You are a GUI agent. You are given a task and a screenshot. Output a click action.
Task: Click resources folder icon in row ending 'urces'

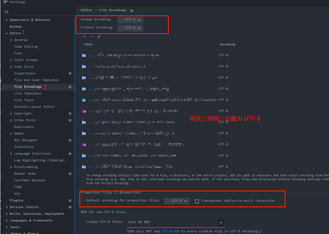tap(84, 111)
